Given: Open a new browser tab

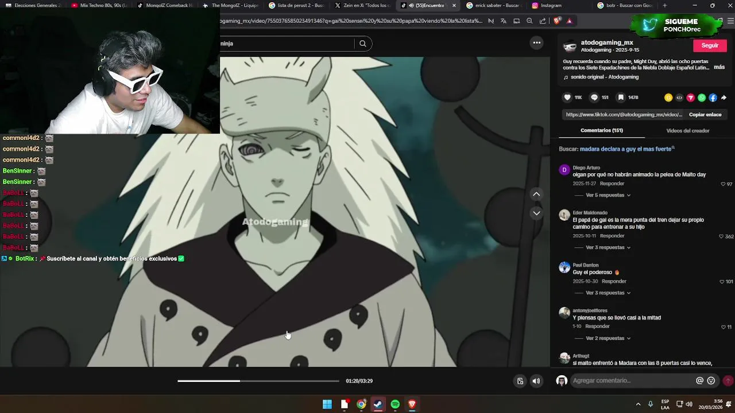Looking at the screenshot, I should tap(664, 5).
